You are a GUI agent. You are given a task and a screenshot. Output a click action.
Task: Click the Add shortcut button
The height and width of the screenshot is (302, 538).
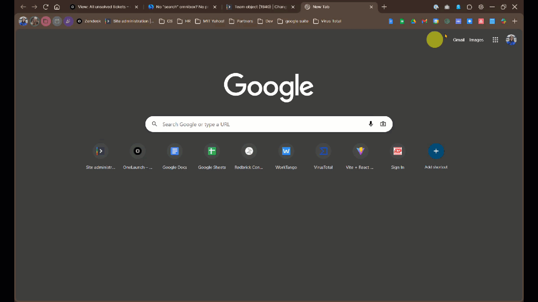coord(436,157)
